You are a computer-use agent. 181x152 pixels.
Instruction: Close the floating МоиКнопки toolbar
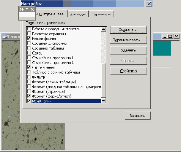coord(32,9)
